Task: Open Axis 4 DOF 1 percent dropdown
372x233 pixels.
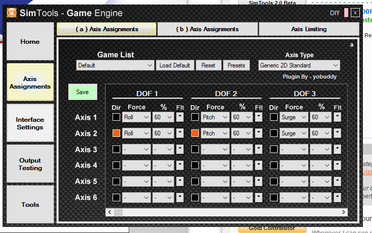Action: click(x=163, y=166)
